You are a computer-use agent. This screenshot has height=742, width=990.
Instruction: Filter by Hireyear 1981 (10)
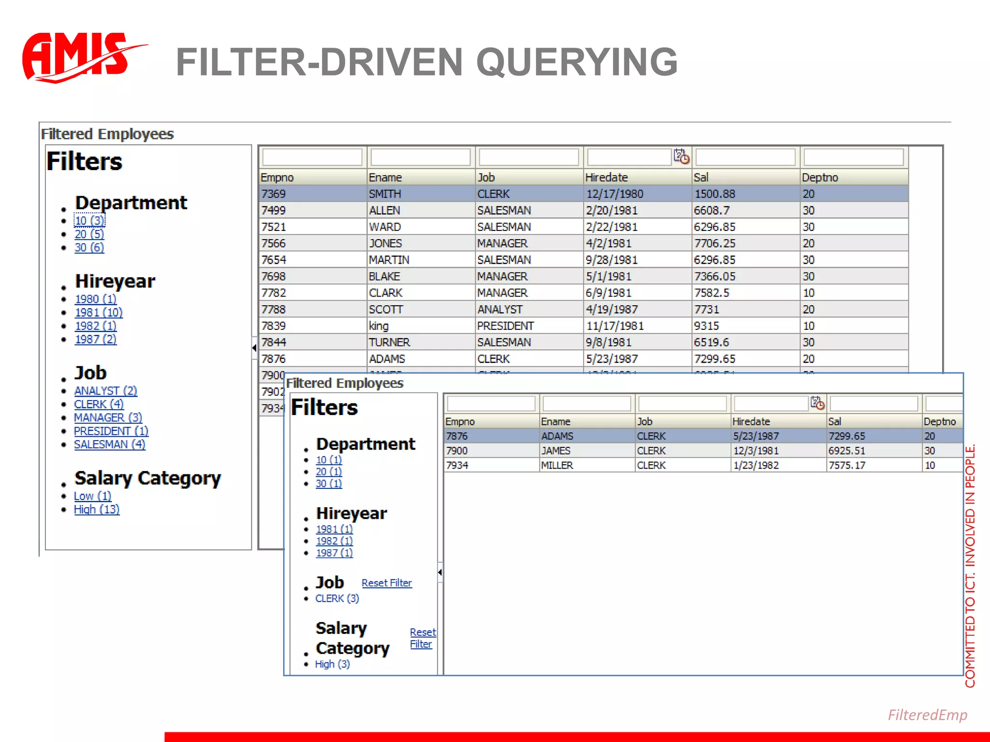[99, 313]
